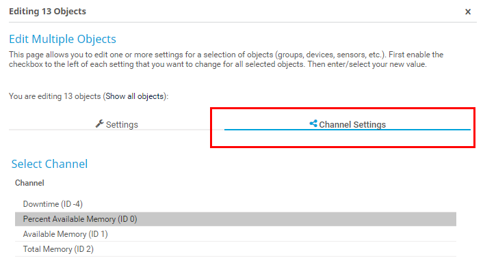Screen dimensions: 483x271
Task: Click the Select Channel section heading
Action: point(49,164)
